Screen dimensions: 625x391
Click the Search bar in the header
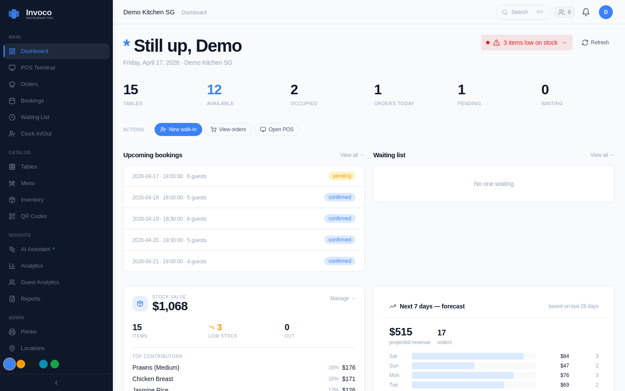[x=523, y=12]
